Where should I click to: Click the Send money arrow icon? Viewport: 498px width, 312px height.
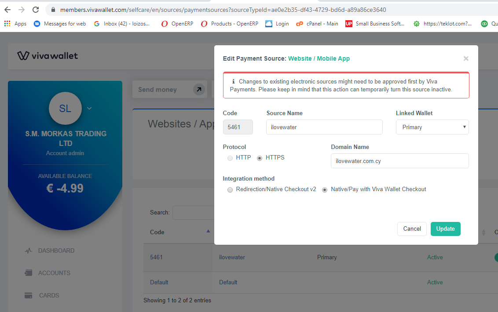tap(199, 89)
